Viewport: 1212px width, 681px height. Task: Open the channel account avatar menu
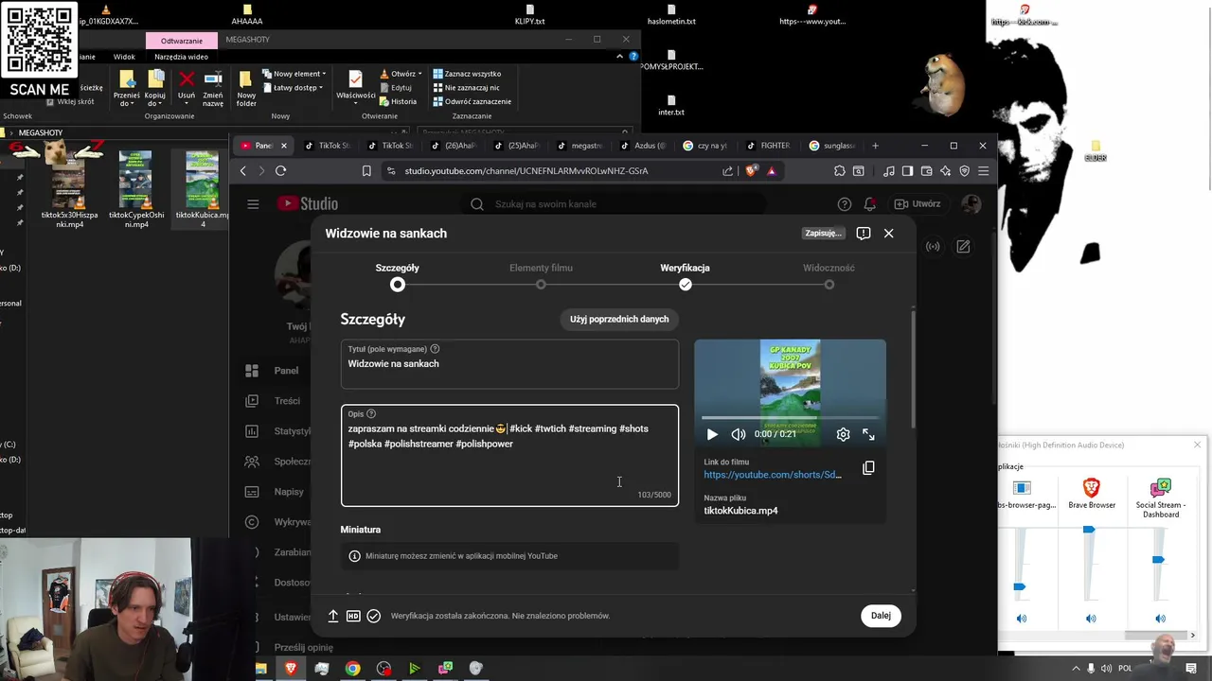tap(971, 204)
